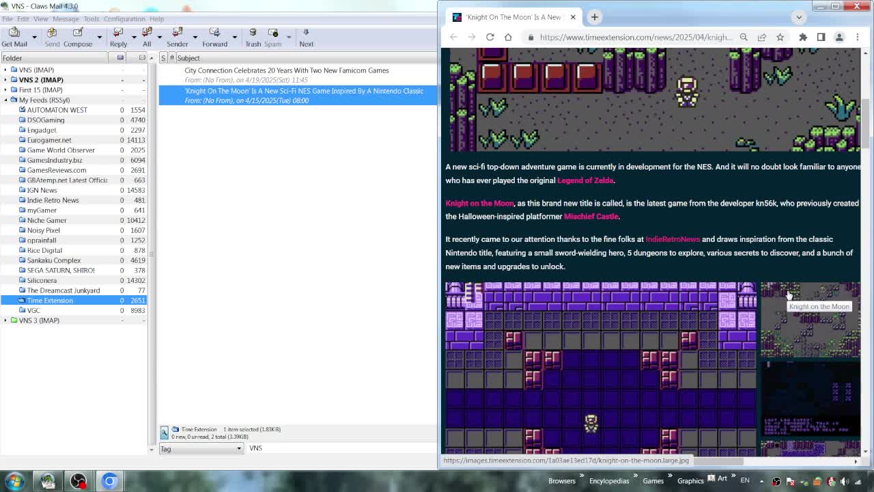This screenshot has width=874, height=492.
Task: Open the browser profile avatar icon
Action: (x=839, y=37)
